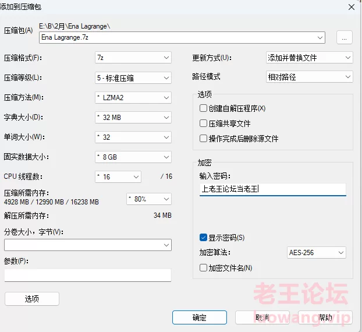The height and width of the screenshot is (332, 362).
Task: Click the browse (...) button for archive path
Action: 345,37
